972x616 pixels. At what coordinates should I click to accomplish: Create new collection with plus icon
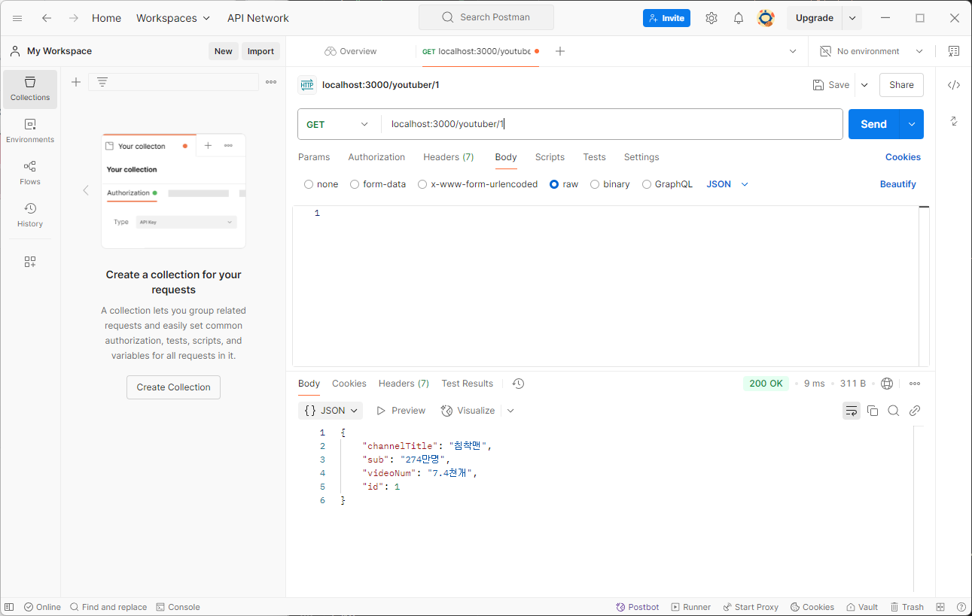click(x=76, y=82)
